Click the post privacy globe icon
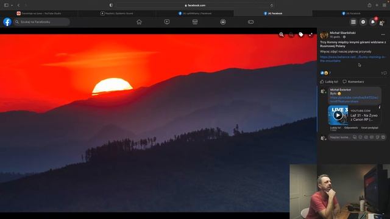390x219 pixels. [344, 37]
